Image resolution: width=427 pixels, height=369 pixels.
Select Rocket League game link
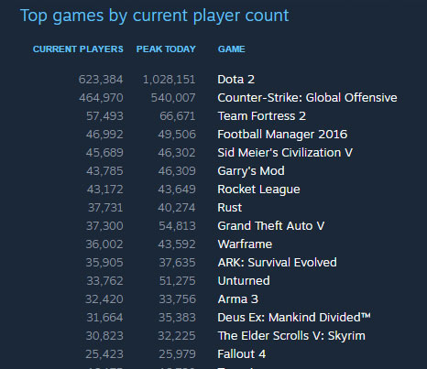(258, 190)
